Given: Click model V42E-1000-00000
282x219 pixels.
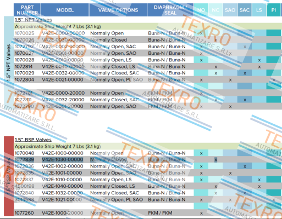Looking at the screenshot, I should point(63,153).
